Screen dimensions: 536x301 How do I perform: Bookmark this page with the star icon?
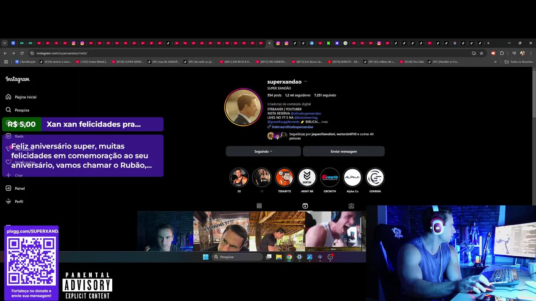pos(482,53)
